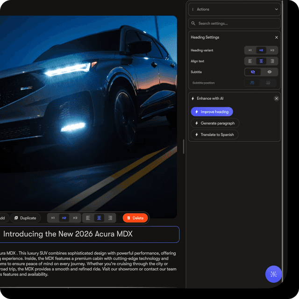Close the Enhance with AI panel
This screenshot has height=299, width=299.
(276, 99)
